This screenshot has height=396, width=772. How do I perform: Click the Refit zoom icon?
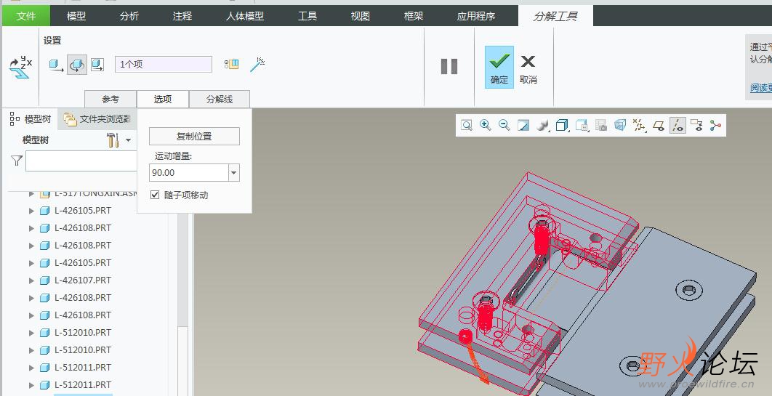tap(466, 126)
